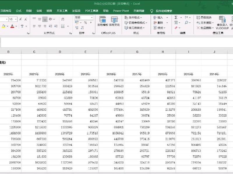Select column G header

[137, 52]
